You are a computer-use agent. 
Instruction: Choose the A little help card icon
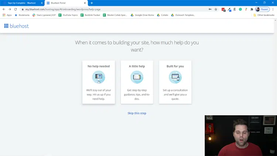(137, 77)
